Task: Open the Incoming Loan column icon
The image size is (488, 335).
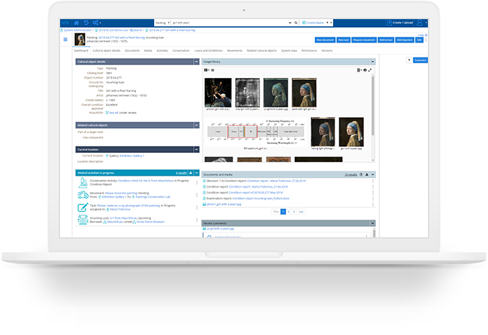Action: [83, 220]
